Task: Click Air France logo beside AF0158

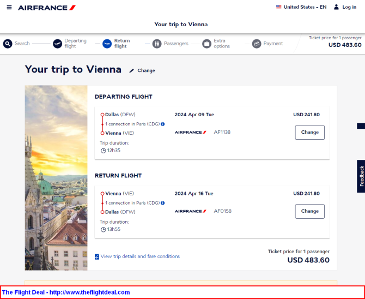Action: pos(191,211)
